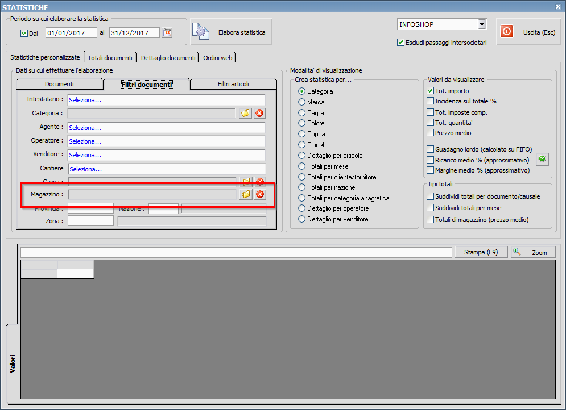Select Dettaglio per operatore option

(x=301, y=208)
